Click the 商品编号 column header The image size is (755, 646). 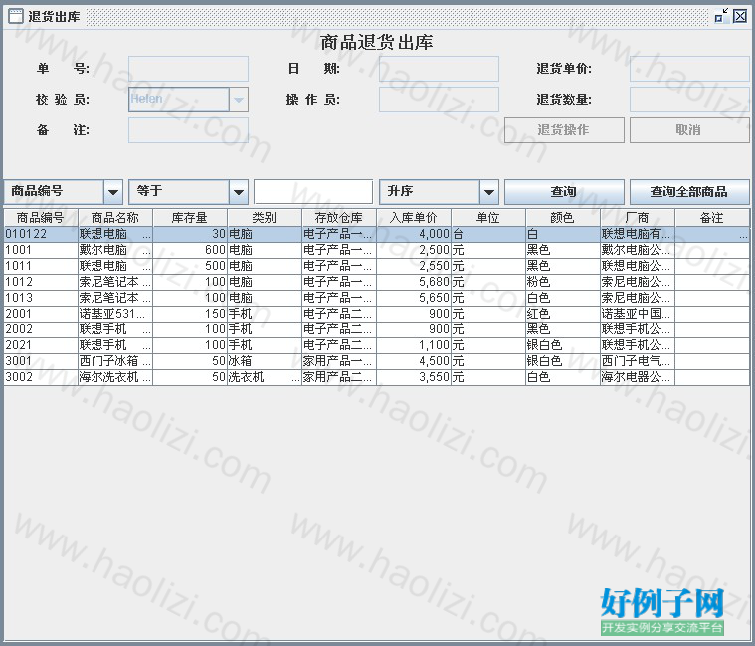coord(41,218)
